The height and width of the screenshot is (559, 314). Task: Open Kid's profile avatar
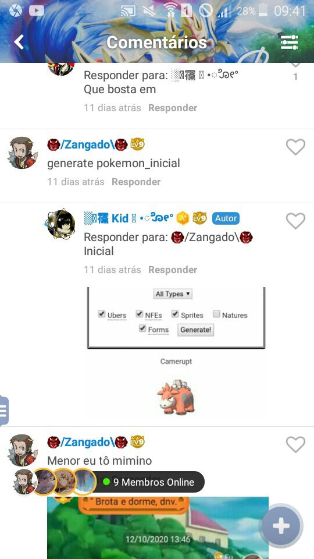point(60,224)
